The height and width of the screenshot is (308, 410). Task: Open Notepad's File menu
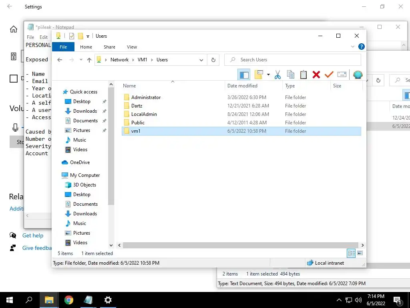(x=30, y=37)
